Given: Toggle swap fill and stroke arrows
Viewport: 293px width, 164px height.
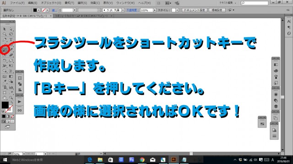Looking at the screenshot, I should coord(11,102).
